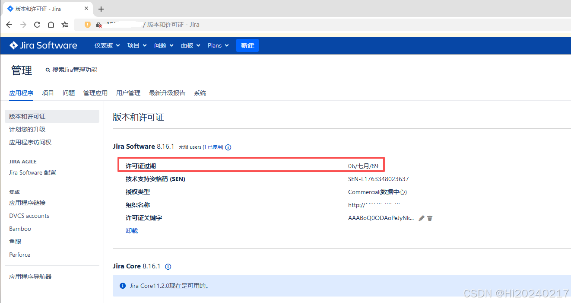Open the 项目 dropdown in top navigation
This screenshot has width=571, height=303.
click(137, 45)
